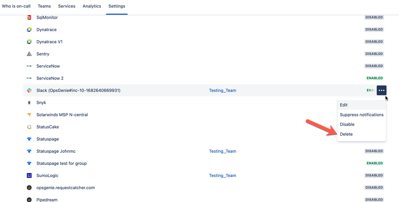Click DISABLED badge on SqlMonitor row
The height and width of the screenshot is (202, 399).
tap(374, 17)
